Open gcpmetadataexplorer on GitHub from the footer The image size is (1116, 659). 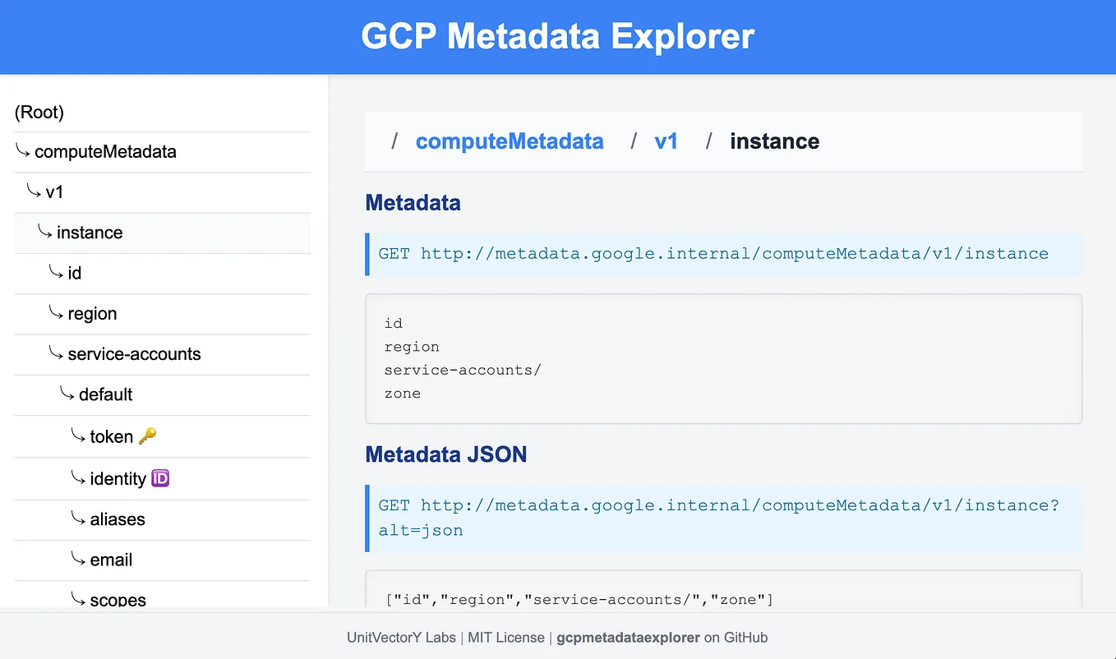628,637
